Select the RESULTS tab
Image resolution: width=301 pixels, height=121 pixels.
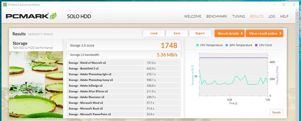257,17
